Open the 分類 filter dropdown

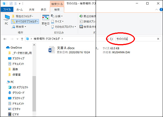[x=57, y=16]
